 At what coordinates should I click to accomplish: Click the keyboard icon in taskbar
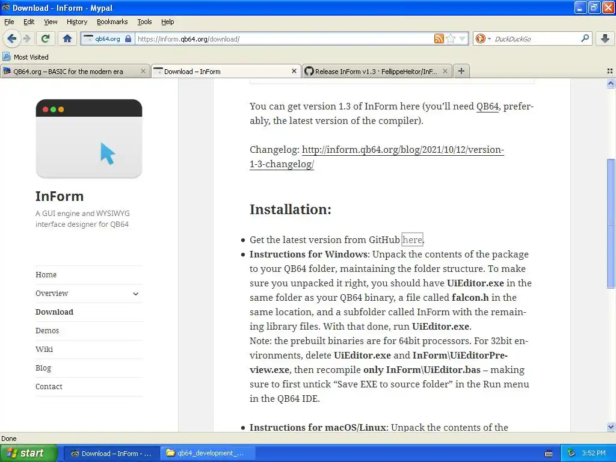point(549,454)
